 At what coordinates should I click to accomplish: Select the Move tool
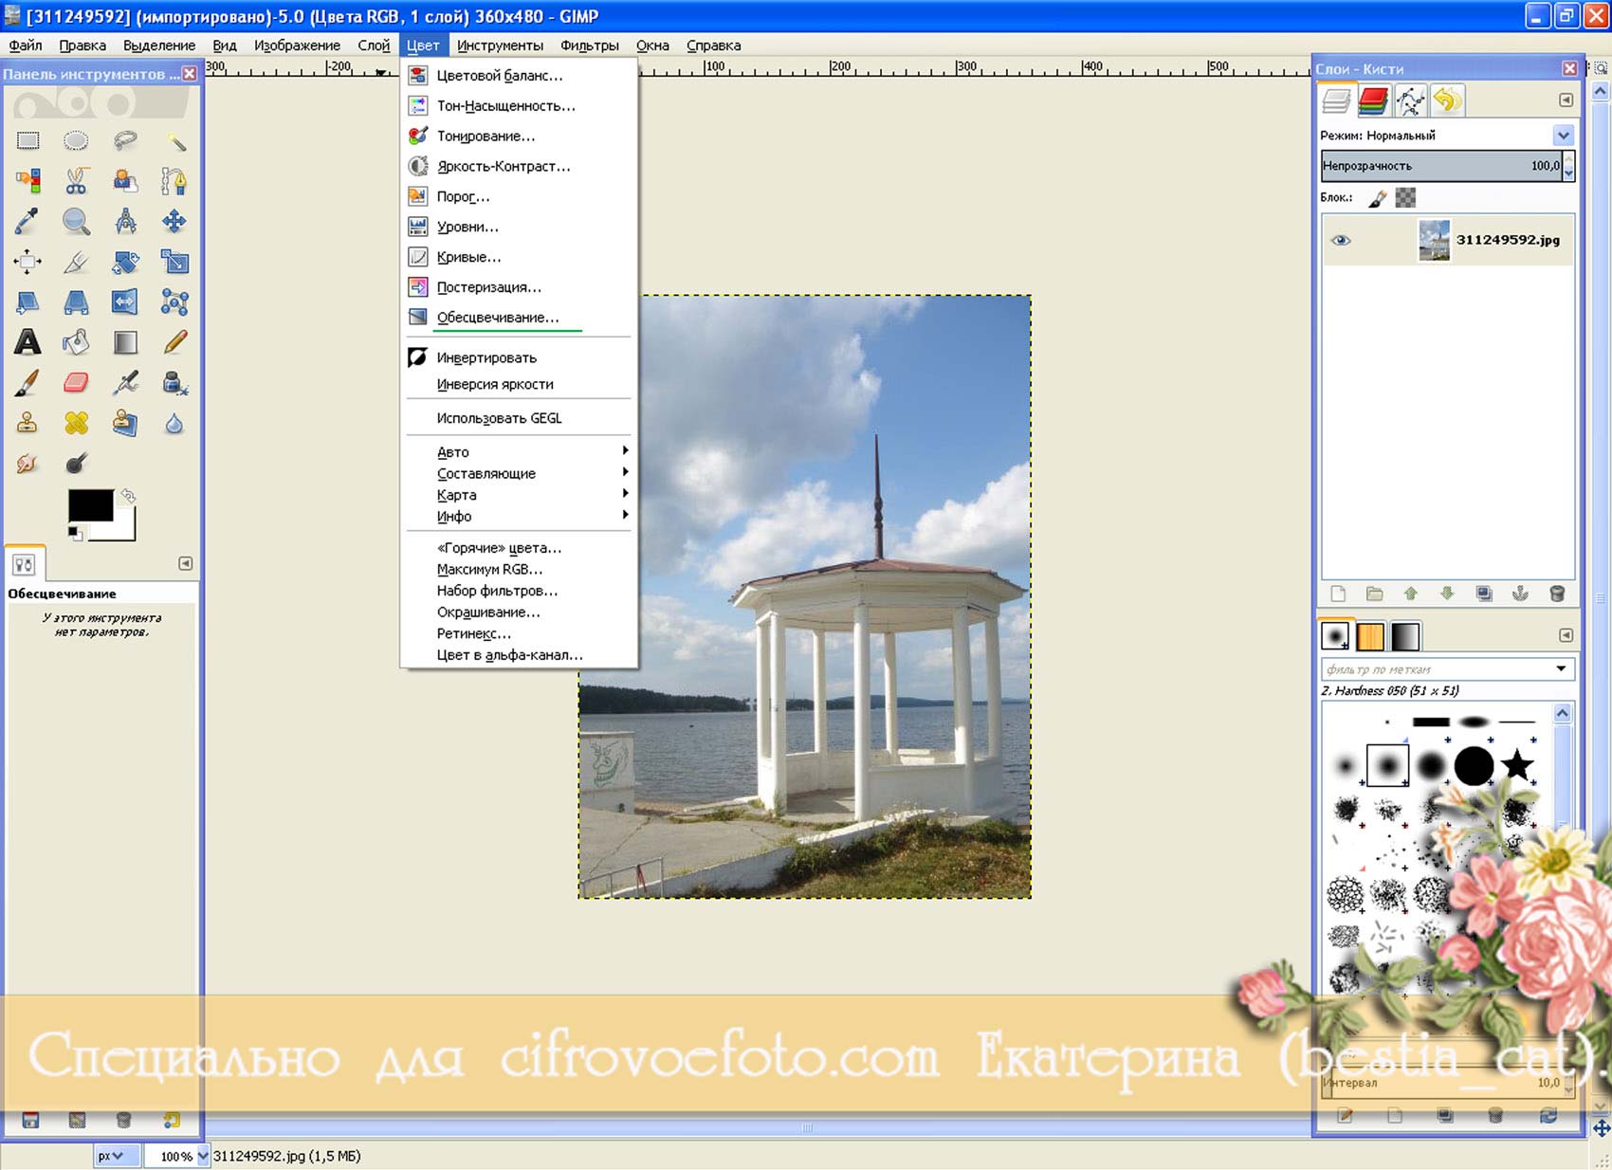click(174, 222)
